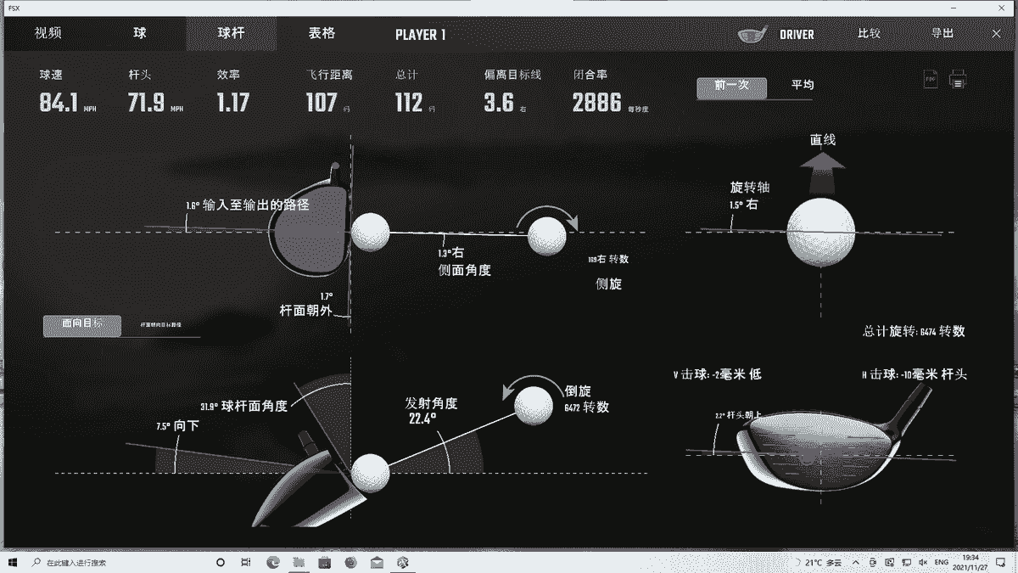Open Cortana circle icon in taskbar
This screenshot has width=1018, height=573.
[x=221, y=562]
